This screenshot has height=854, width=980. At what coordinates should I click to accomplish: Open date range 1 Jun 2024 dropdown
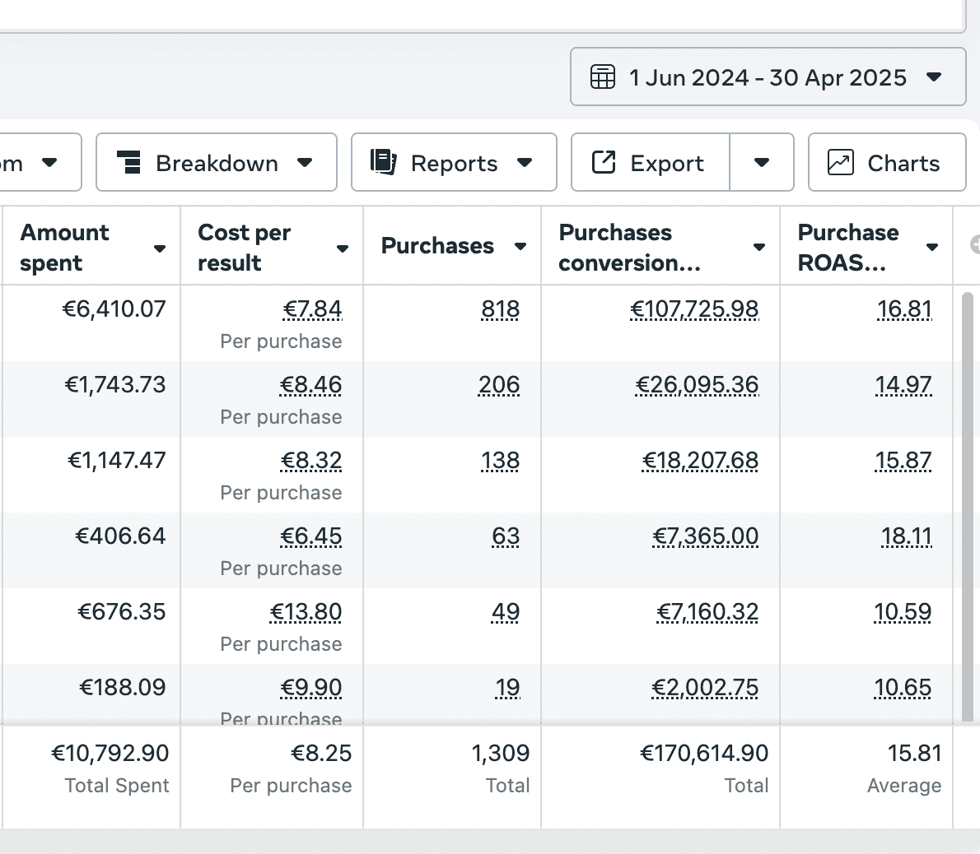coord(768,77)
